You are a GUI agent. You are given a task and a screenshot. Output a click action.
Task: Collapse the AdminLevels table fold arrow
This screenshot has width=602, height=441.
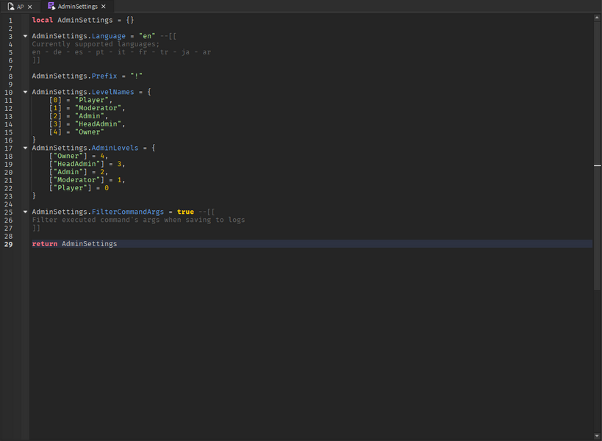(x=26, y=148)
